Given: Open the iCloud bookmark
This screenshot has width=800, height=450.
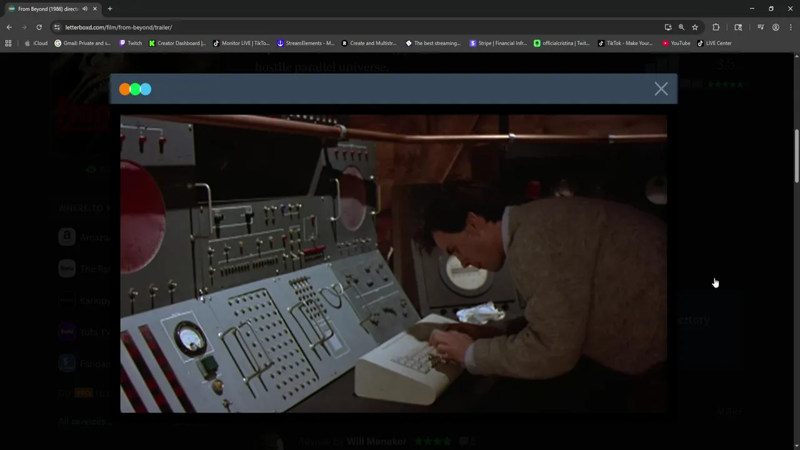Looking at the screenshot, I should 36,43.
